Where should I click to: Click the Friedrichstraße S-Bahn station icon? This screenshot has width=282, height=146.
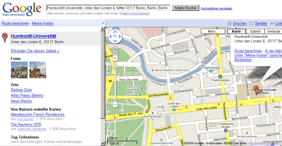(211, 71)
